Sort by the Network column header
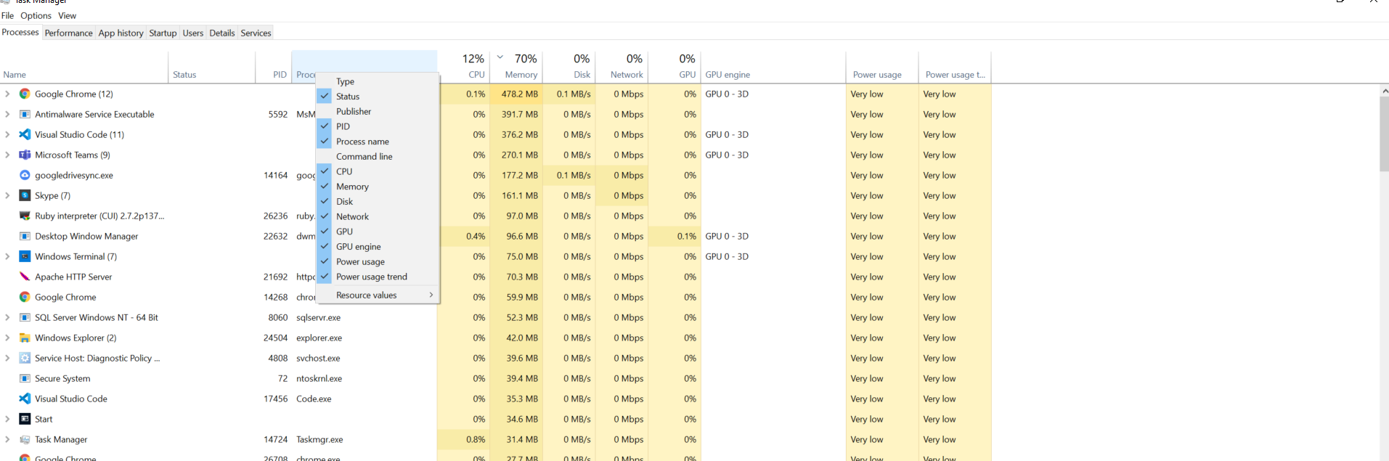Screen dimensions: 1389x461 622,67
